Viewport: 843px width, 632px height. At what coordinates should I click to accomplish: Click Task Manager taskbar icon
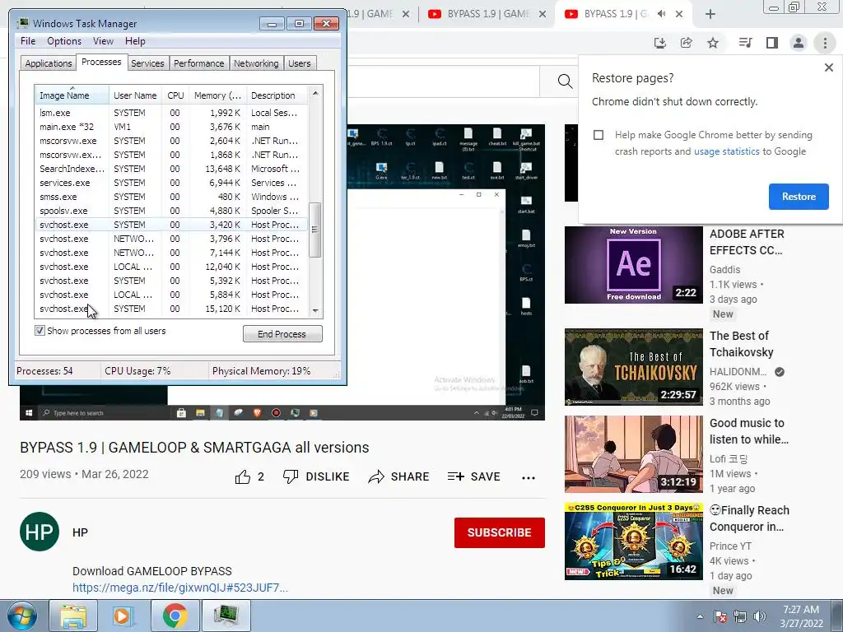(x=226, y=616)
